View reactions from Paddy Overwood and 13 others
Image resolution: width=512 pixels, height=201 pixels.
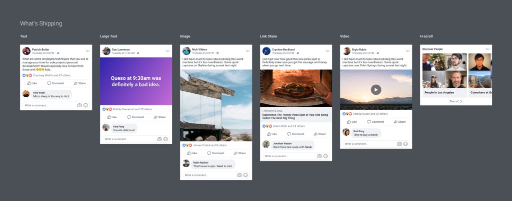coord(127,109)
